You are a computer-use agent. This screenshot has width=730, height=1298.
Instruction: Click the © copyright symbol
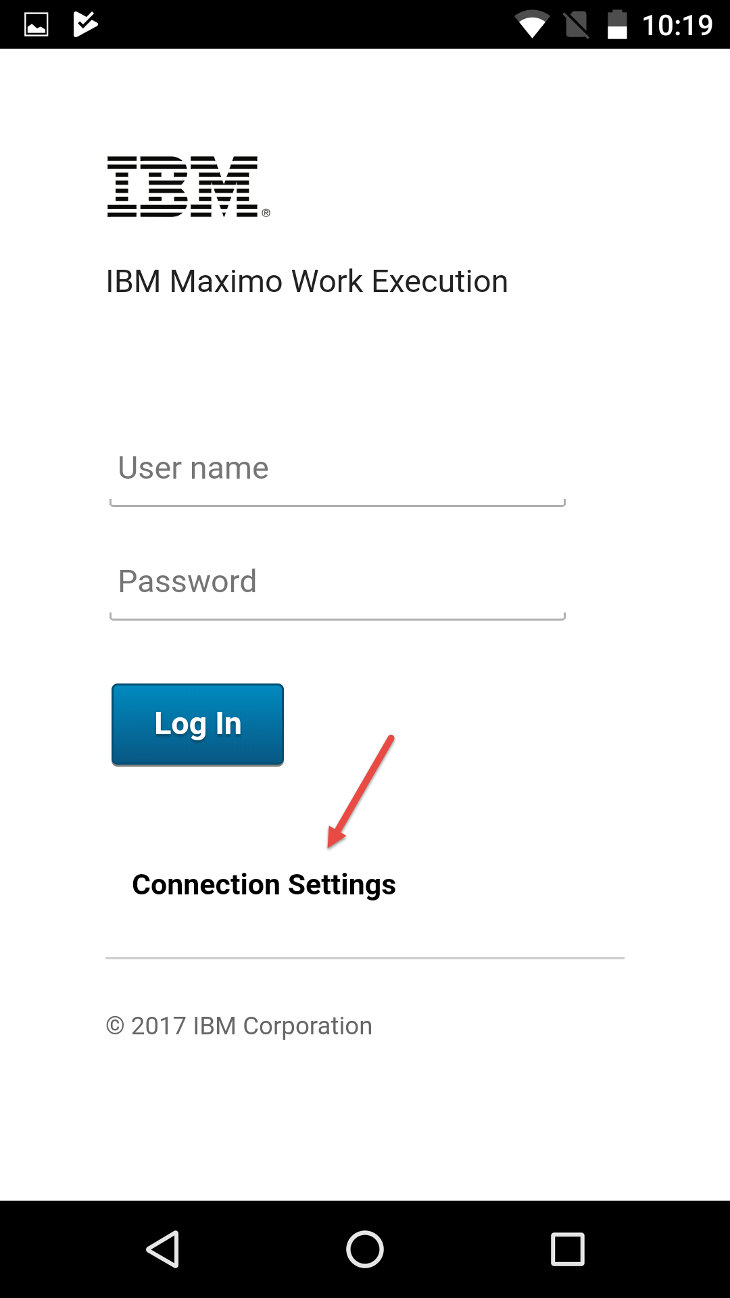click(x=115, y=1026)
